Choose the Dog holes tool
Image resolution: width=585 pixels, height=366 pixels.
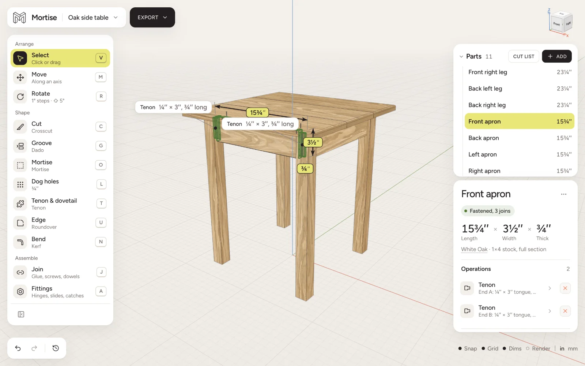point(60,184)
